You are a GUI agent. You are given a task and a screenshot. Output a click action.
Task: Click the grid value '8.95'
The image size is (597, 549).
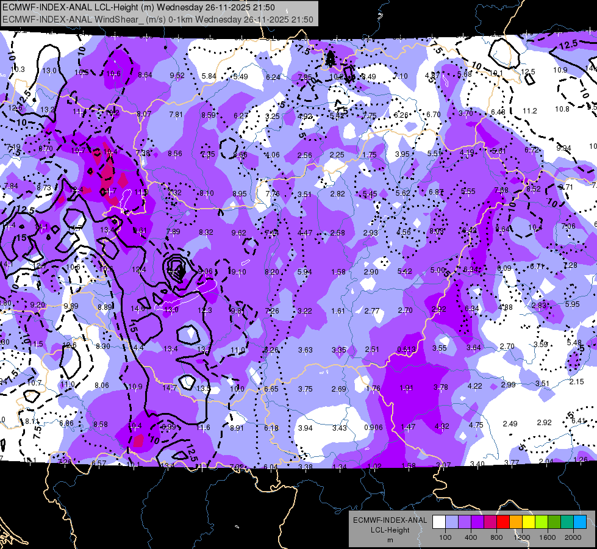(x=240, y=193)
